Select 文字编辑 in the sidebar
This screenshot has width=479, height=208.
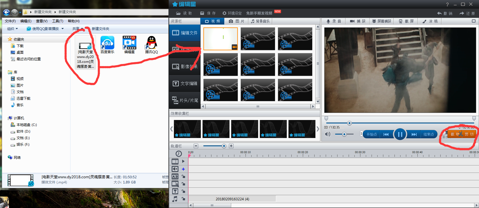[185, 83]
